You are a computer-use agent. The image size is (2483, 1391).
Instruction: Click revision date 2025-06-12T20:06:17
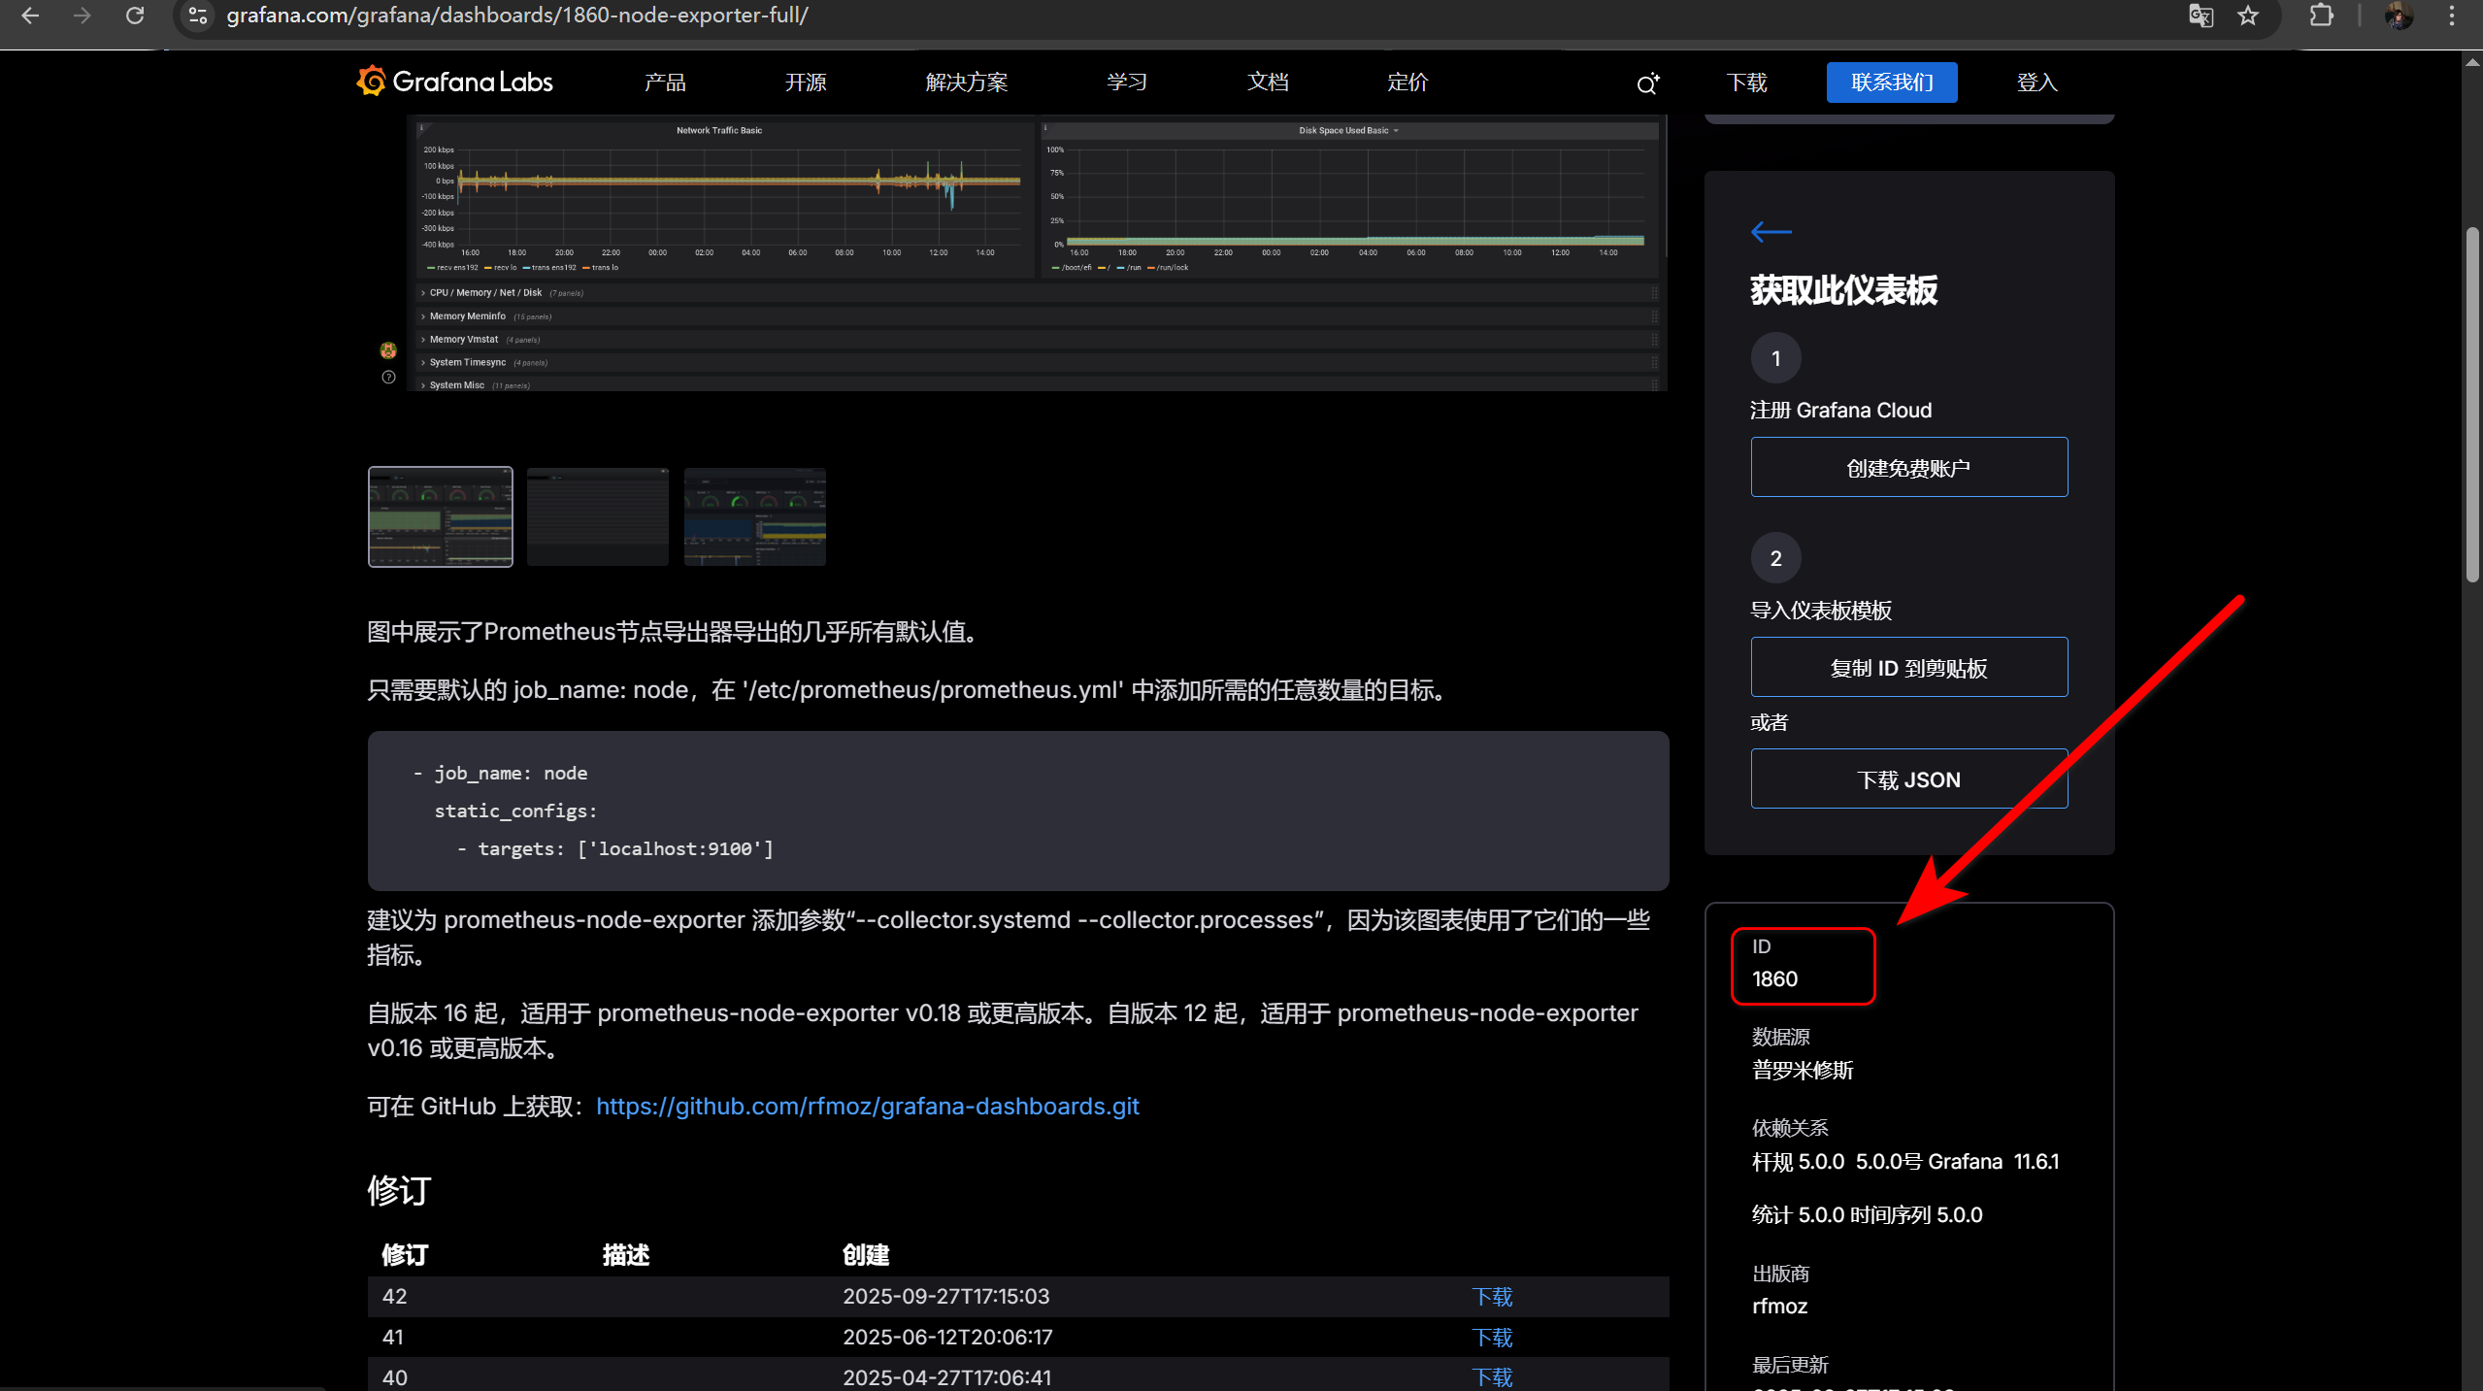click(947, 1337)
